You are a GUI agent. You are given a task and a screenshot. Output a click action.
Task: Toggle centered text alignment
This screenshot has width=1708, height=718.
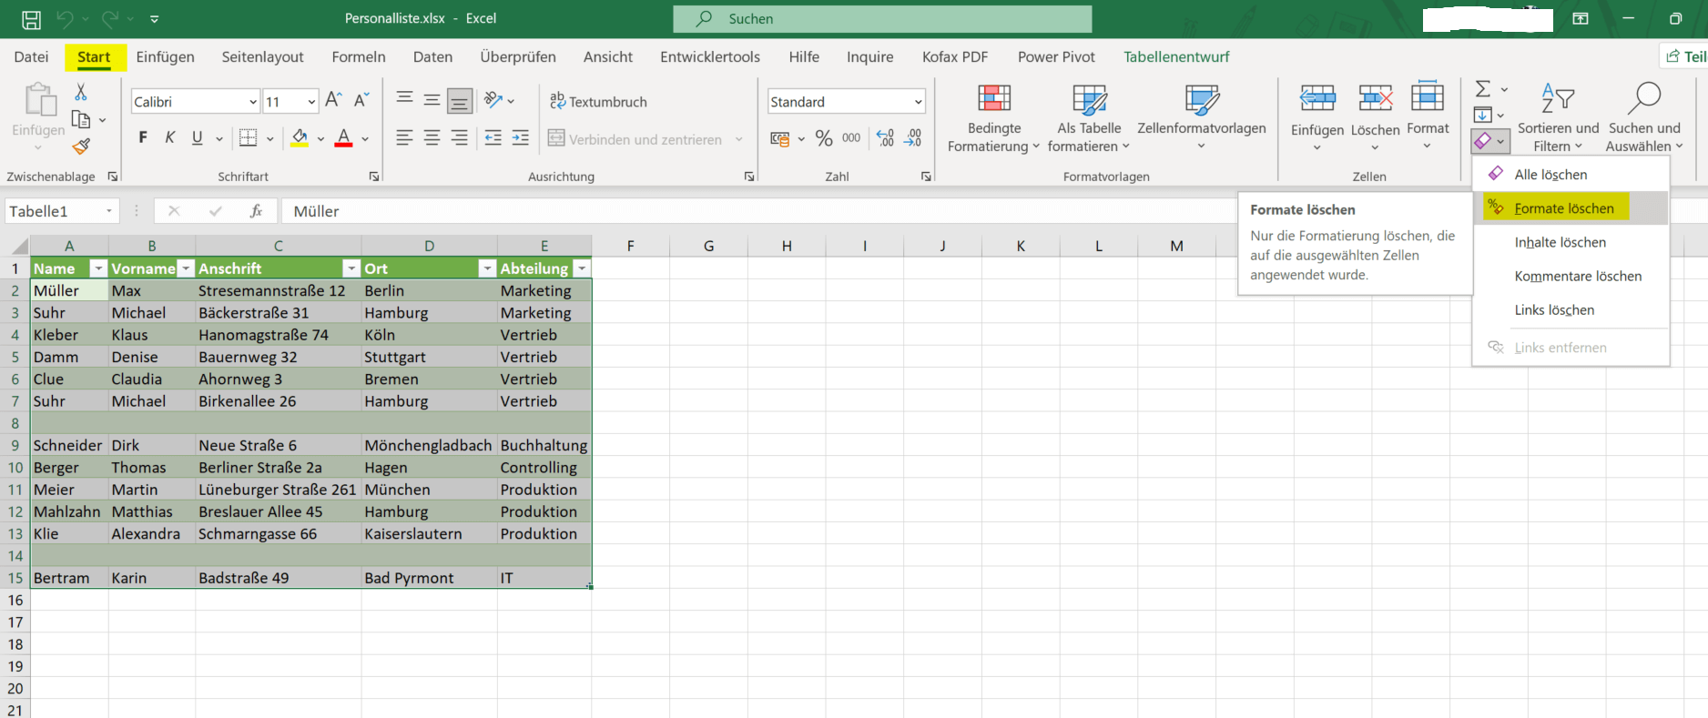coord(432,138)
